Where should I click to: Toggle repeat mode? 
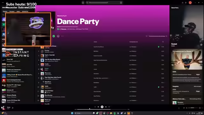pos(109,107)
